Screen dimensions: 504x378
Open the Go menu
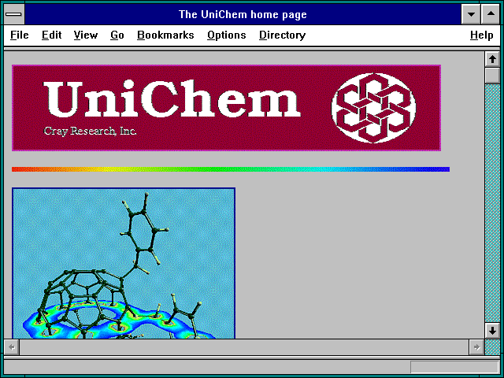pos(117,35)
